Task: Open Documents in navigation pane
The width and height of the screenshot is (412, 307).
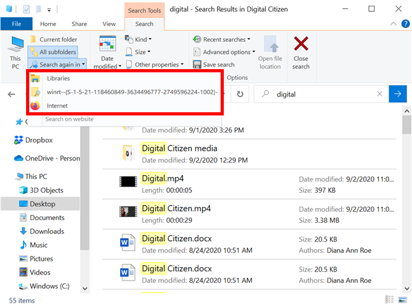Action: [x=42, y=218]
